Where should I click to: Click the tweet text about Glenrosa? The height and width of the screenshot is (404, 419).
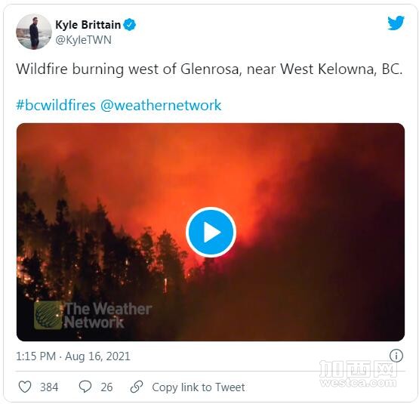tap(209, 69)
